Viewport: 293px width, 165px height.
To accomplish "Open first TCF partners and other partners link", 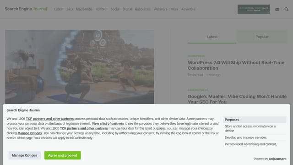I will 50,119.
